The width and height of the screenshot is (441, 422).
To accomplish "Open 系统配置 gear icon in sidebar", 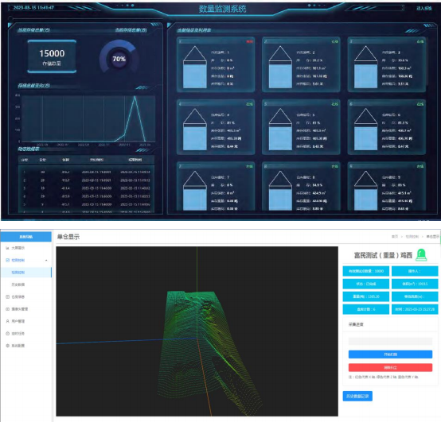I will 7,346.
